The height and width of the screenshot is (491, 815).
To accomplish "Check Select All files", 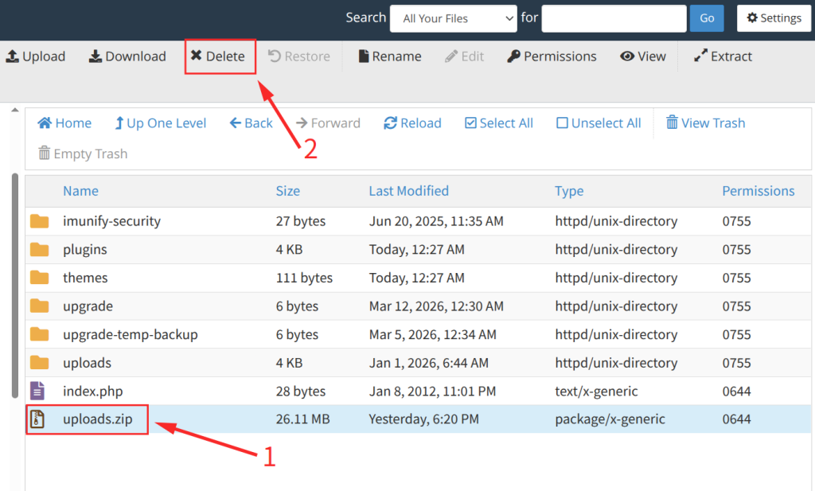I will (x=499, y=123).
